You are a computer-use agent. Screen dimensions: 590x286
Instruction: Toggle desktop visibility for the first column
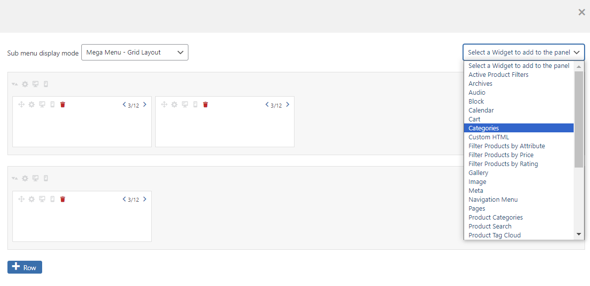pyautogui.click(x=42, y=104)
